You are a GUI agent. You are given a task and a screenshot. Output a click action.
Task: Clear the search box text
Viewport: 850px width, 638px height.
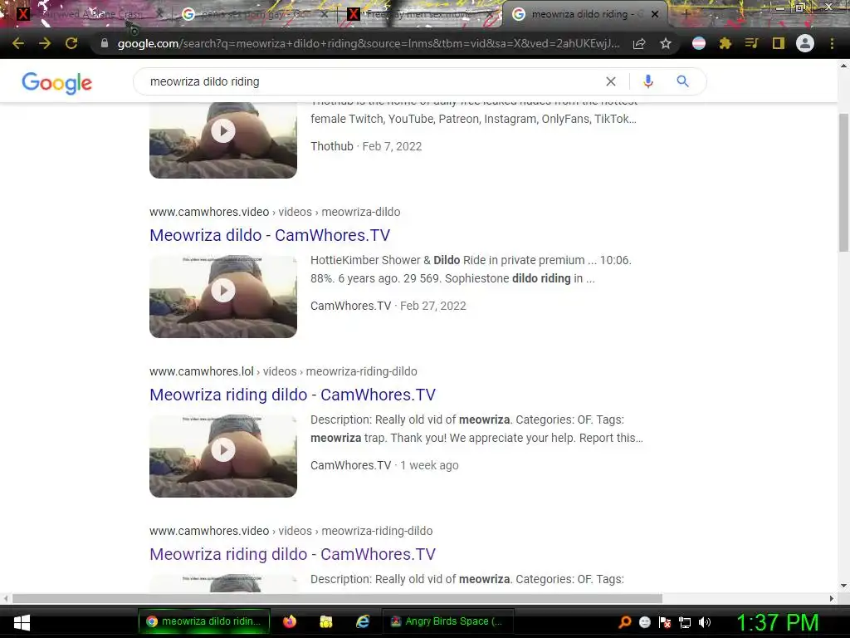[610, 81]
